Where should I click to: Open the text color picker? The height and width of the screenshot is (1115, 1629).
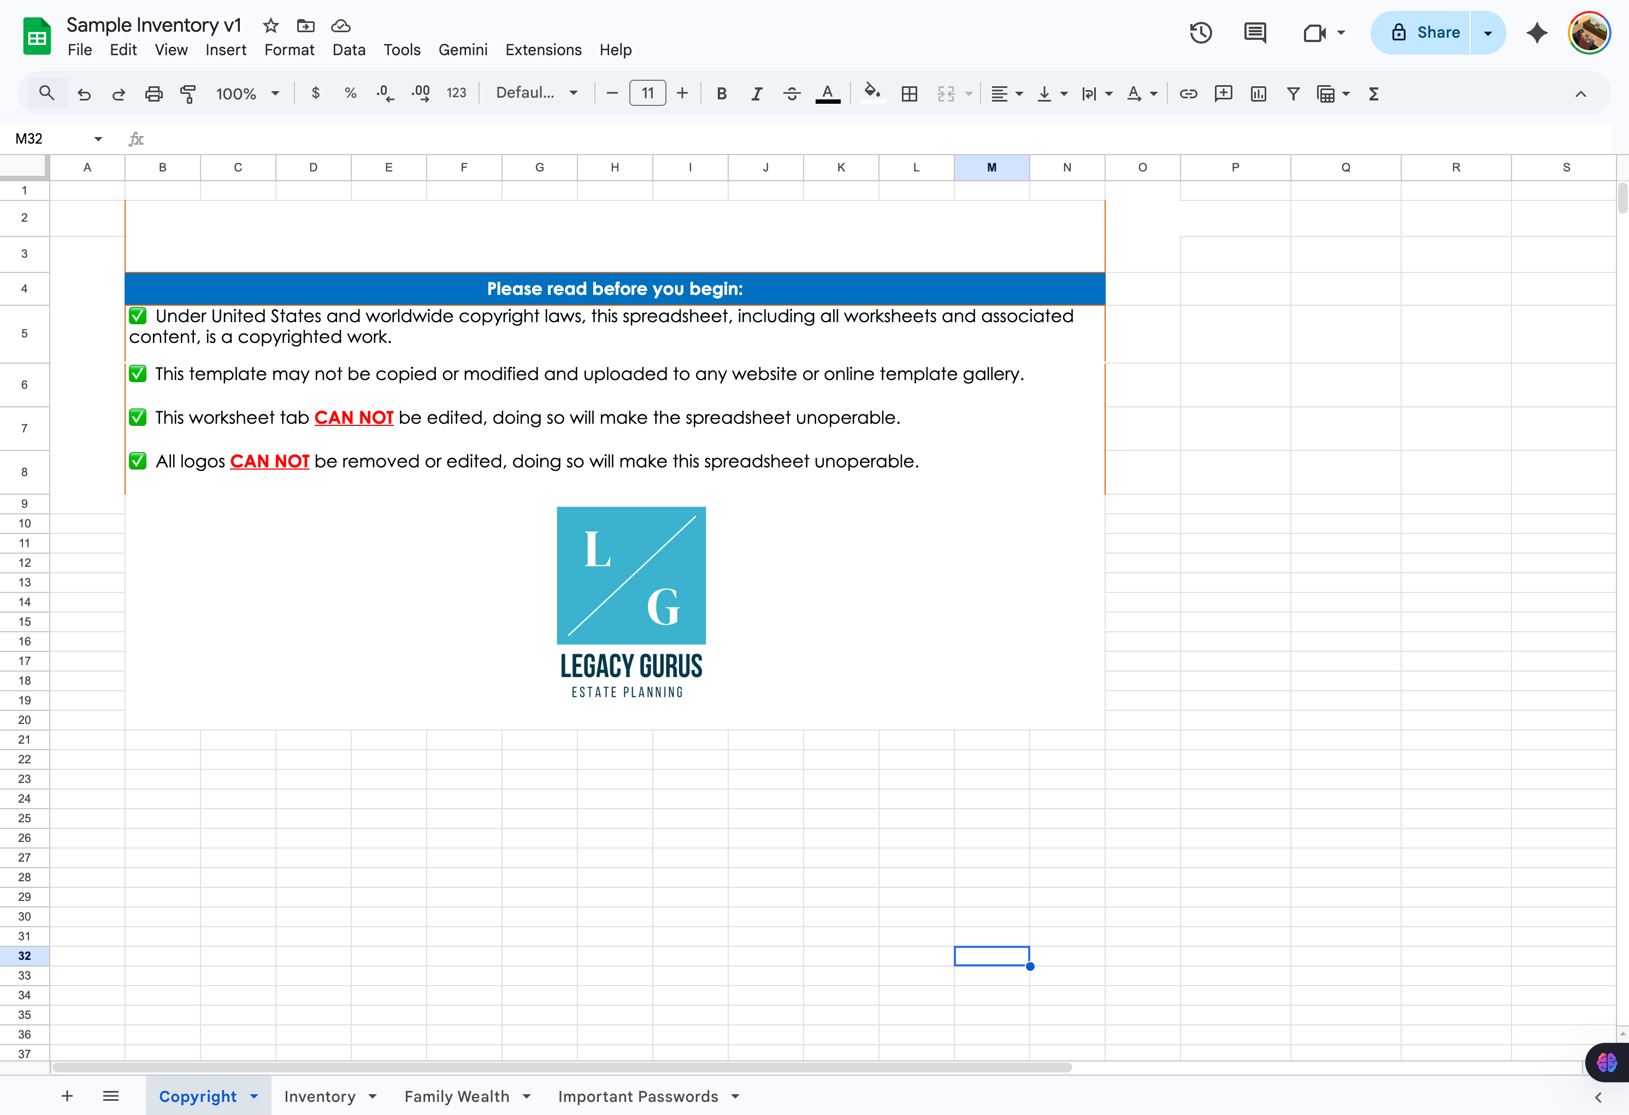[828, 93]
